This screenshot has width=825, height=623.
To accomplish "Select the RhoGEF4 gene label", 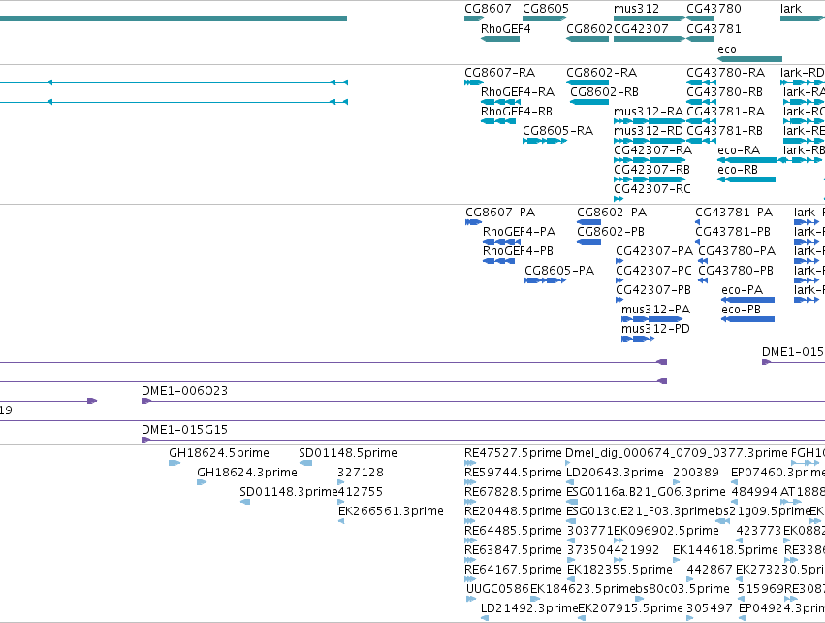I will pyautogui.click(x=506, y=29).
